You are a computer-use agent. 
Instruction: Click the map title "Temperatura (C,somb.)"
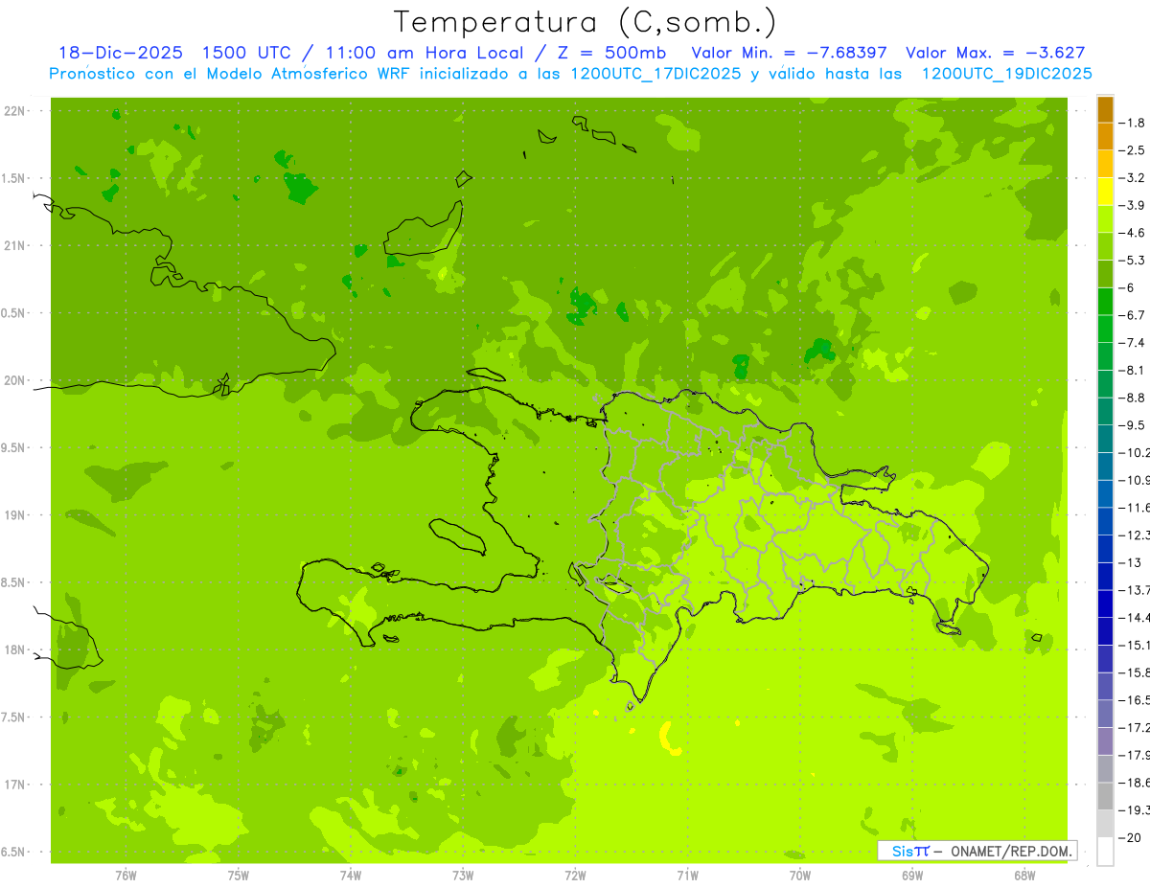[586, 21]
